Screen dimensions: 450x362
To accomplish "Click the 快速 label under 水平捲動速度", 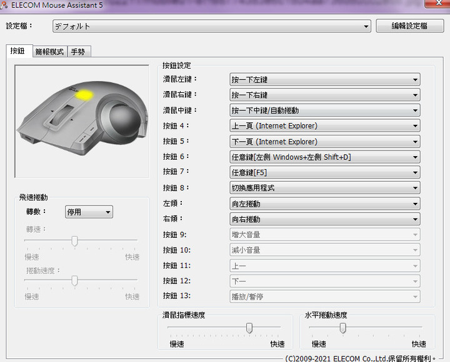I will (419, 344).
